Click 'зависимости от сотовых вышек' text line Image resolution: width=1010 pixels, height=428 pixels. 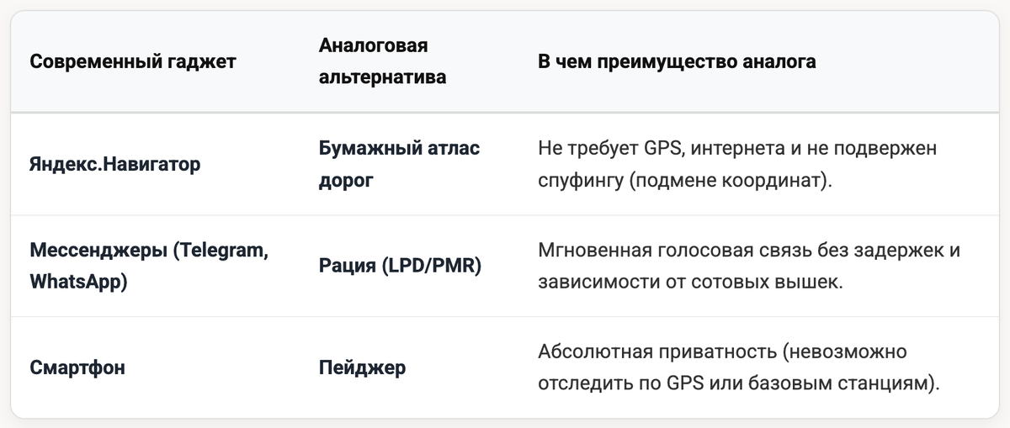[x=690, y=282]
